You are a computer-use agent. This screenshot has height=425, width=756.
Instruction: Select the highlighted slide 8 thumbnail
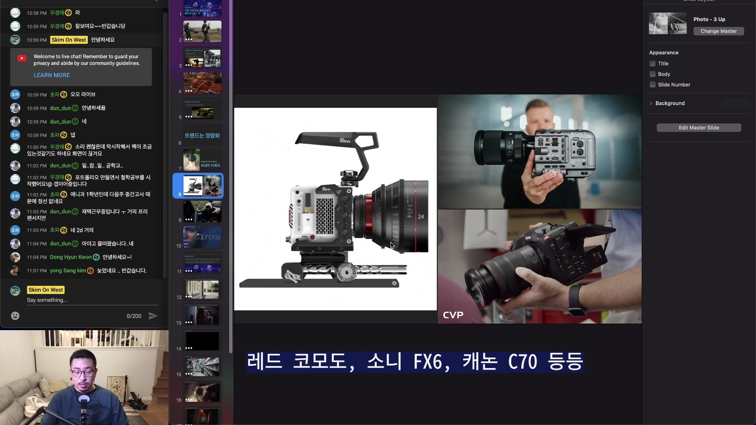[x=202, y=186]
